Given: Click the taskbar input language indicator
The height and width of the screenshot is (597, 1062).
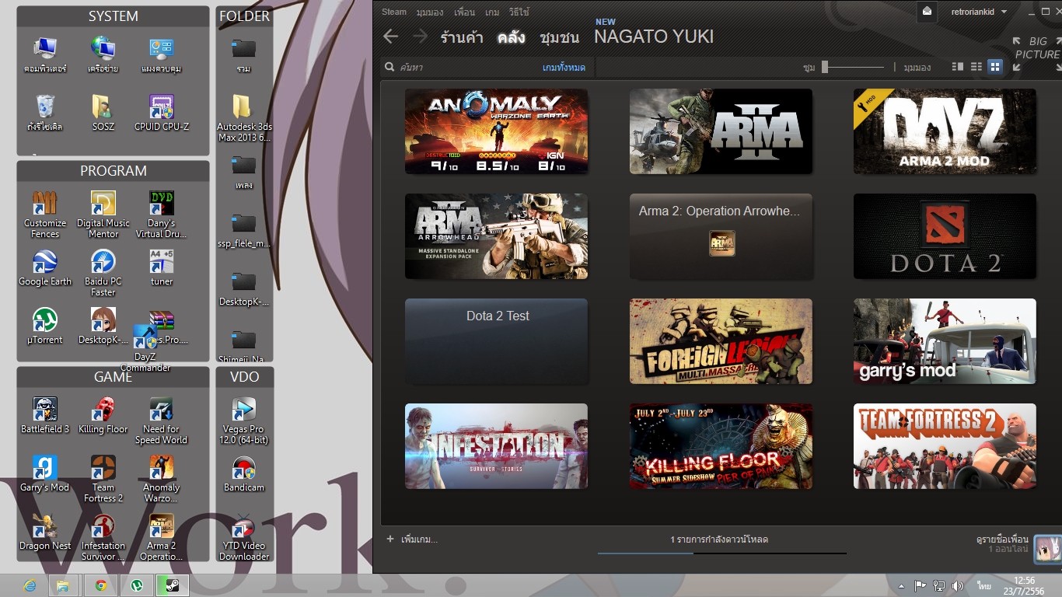Looking at the screenshot, I should 985,585.
